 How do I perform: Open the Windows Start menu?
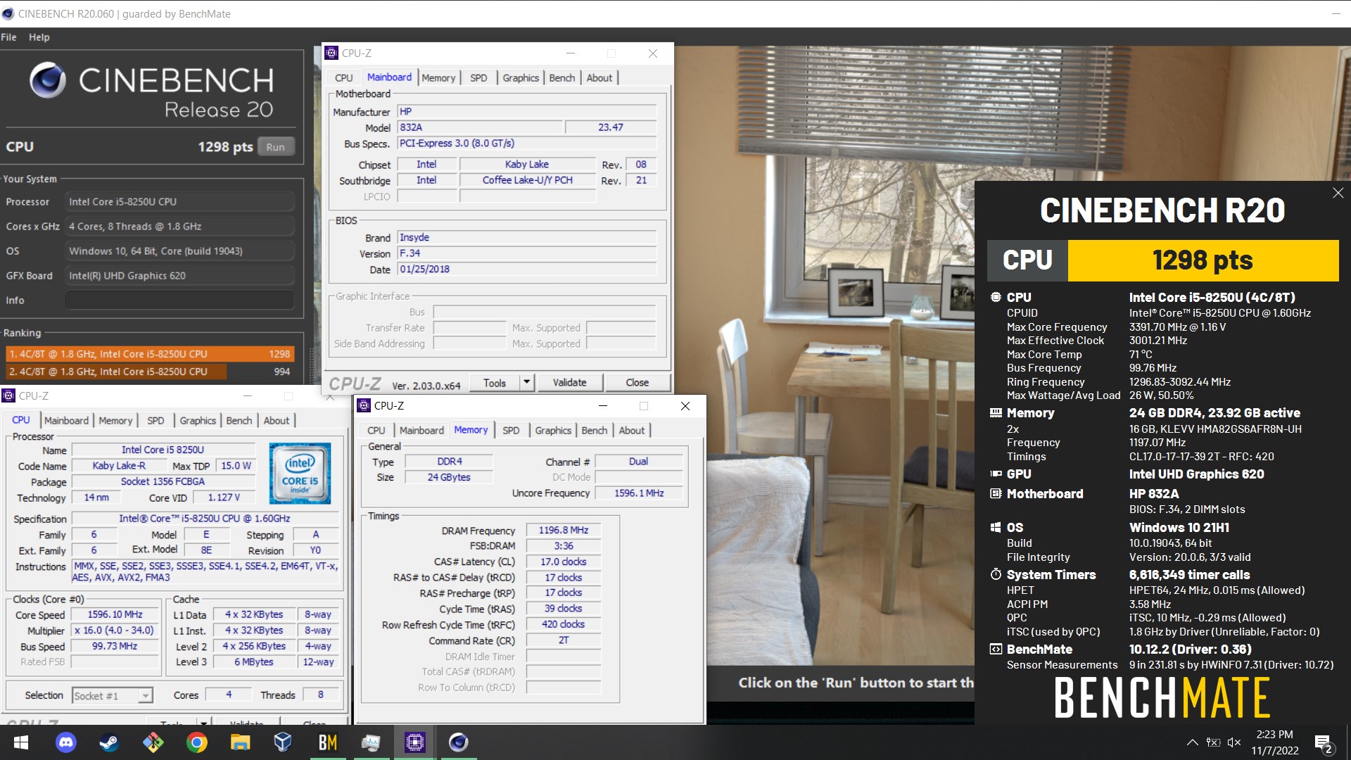pos(21,742)
